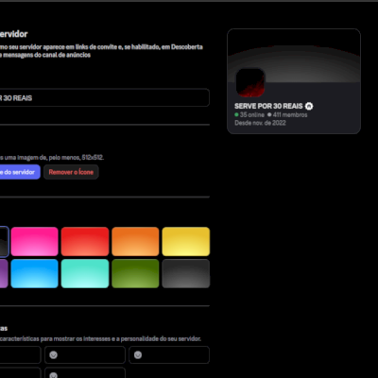The image size is (378, 378).
Task: Click the server name input field
Action: (x=104, y=97)
